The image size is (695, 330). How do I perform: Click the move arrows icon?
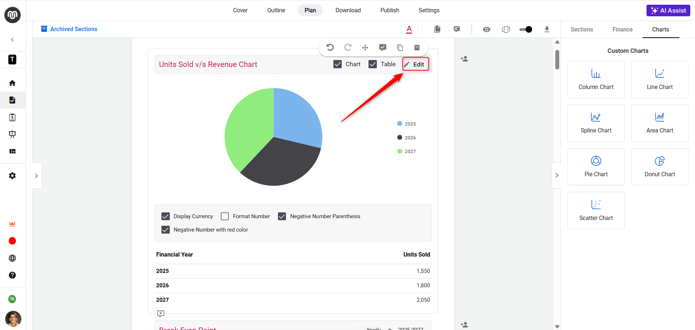pos(365,48)
